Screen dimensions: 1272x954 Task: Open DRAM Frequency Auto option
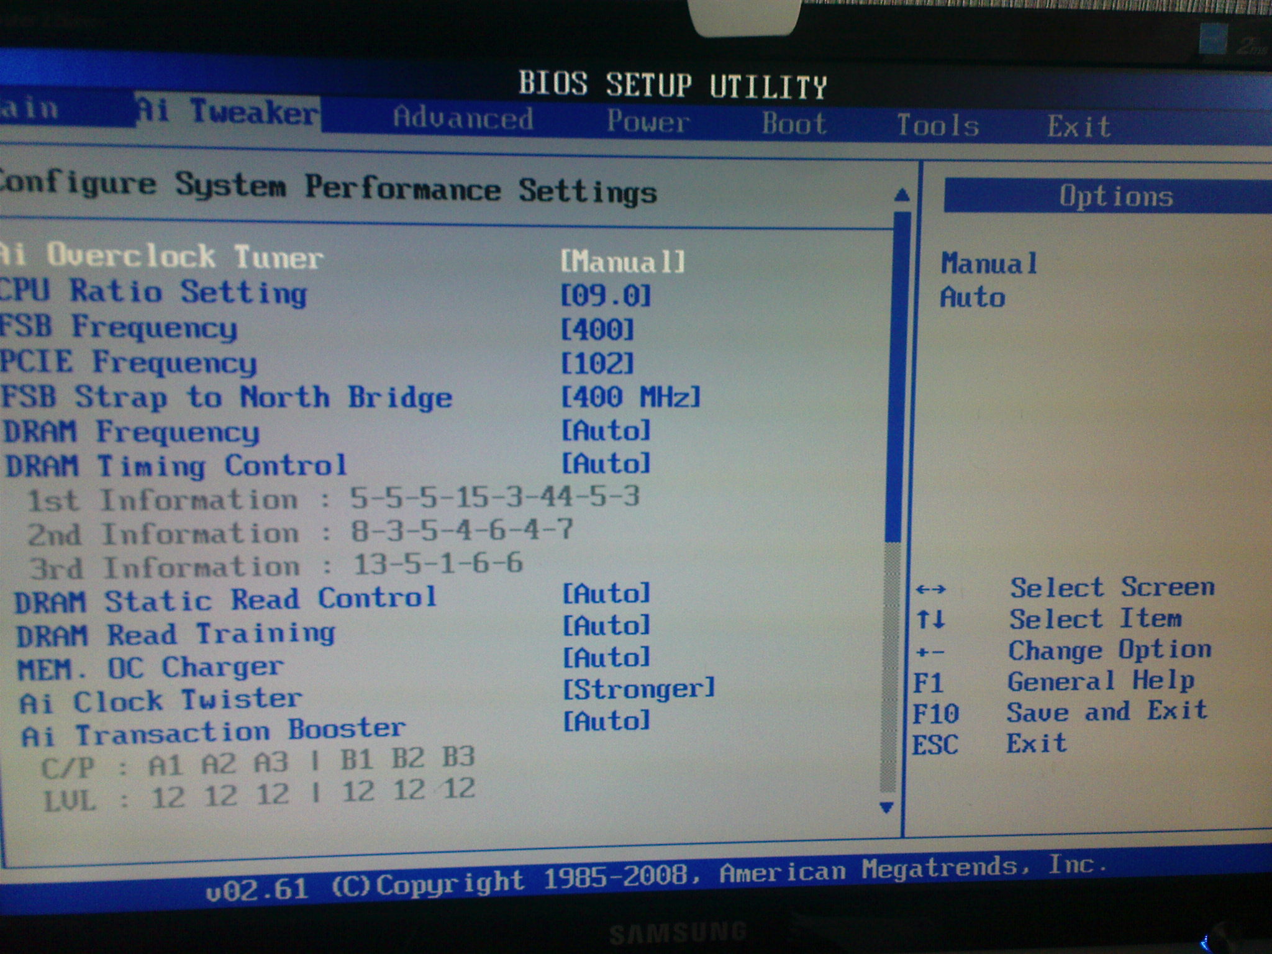click(x=606, y=430)
